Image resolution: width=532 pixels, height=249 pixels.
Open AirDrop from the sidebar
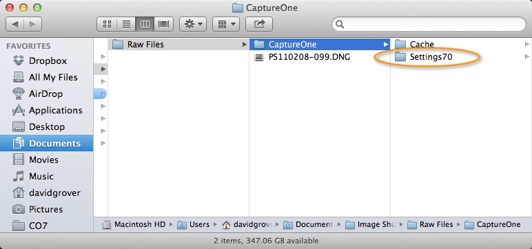coord(46,94)
